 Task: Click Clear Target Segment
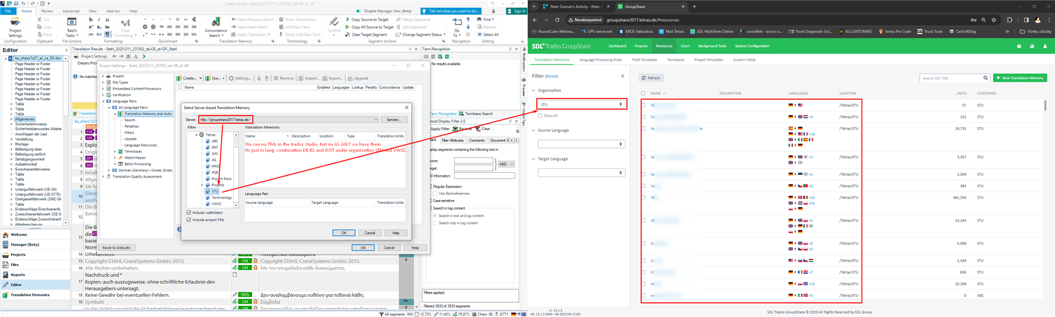coord(366,35)
